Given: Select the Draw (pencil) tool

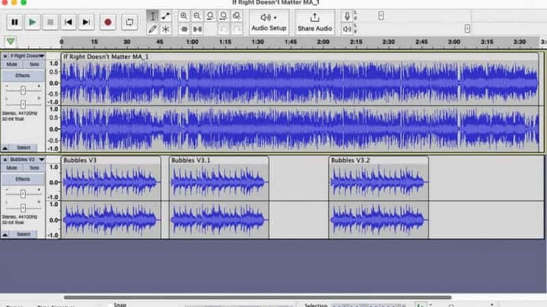Looking at the screenshot, I should pyautogui.click(x=152, y=29).
